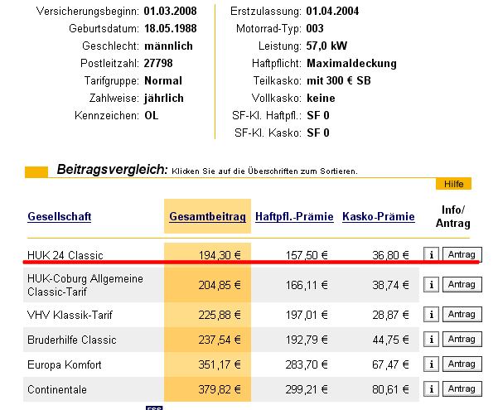Sort table by Gesamtbeitrag
The width and height of the screenshot is (498, 410).
pos(207,216)
